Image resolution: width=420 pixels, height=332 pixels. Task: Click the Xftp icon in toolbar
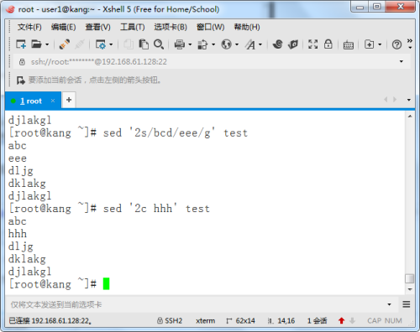(x=293, y=44)
